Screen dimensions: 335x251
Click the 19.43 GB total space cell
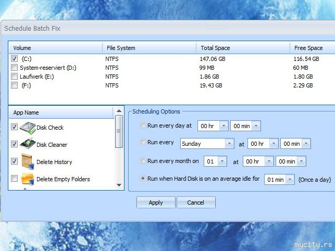point(211,85)
